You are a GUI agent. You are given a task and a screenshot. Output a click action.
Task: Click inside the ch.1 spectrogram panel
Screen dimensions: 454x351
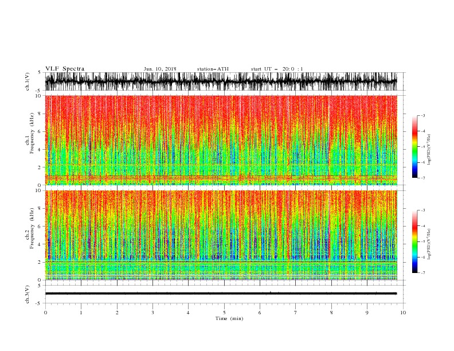[x=221, y=140]
